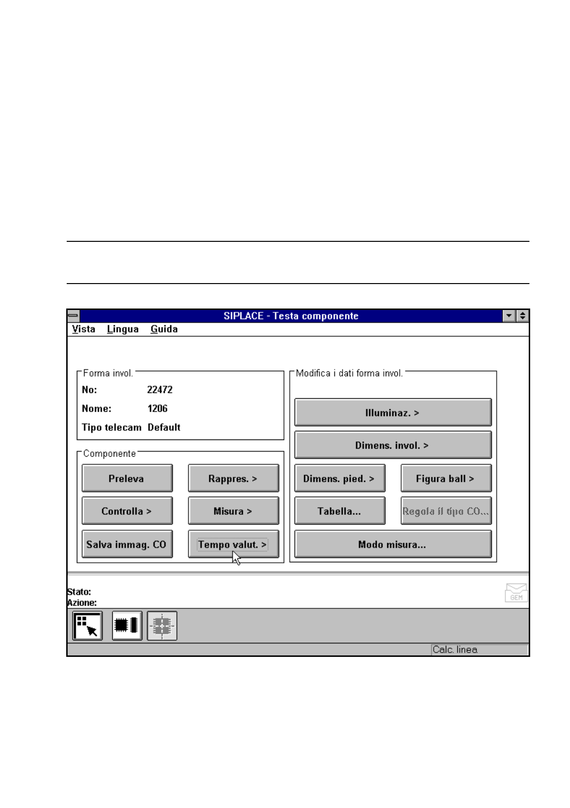570x808 pixels.
Task: Click Salva immag. CO button
Action: pyautogui.click(x=127, y=544)
